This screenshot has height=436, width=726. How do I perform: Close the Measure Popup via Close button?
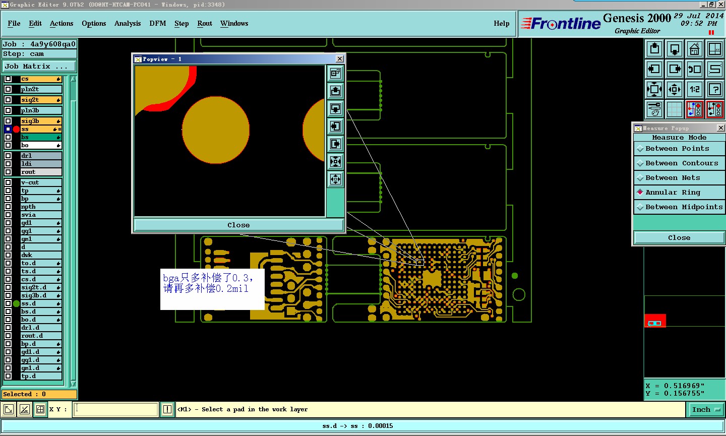[x=679, y=238]
